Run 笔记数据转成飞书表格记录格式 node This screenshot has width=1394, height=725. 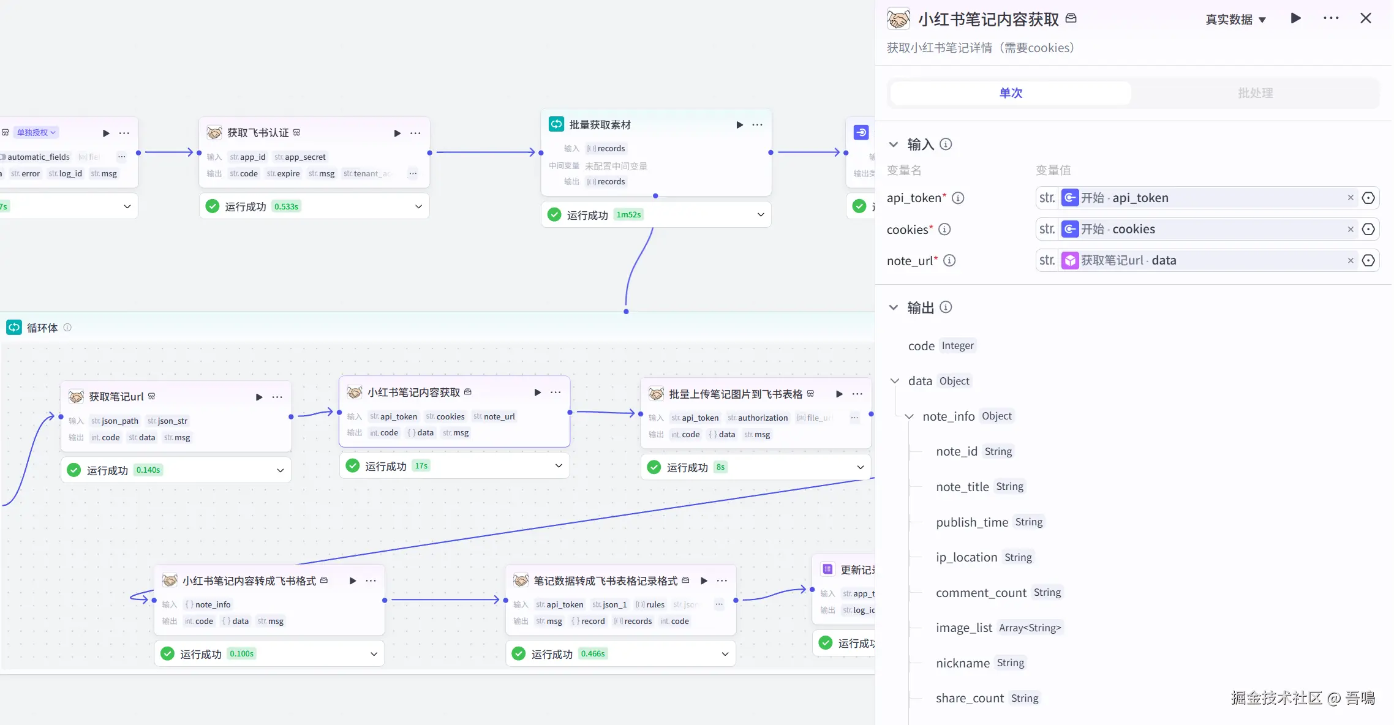coord(704,580)
